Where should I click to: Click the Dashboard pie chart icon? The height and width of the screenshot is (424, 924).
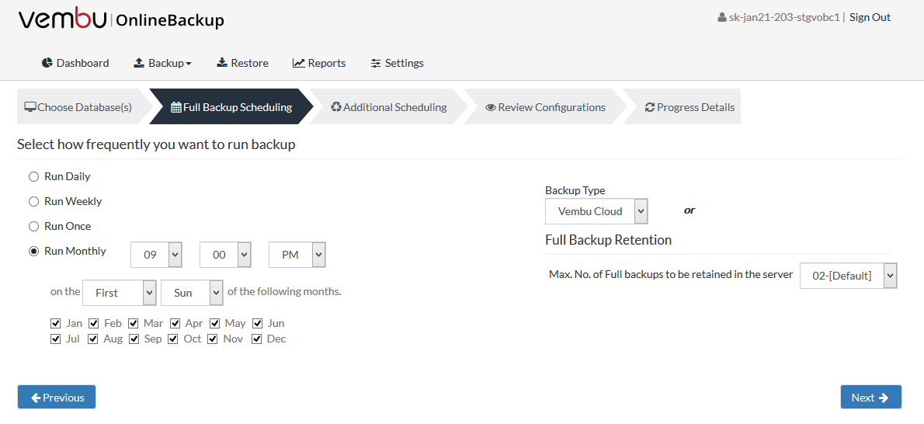47,63
